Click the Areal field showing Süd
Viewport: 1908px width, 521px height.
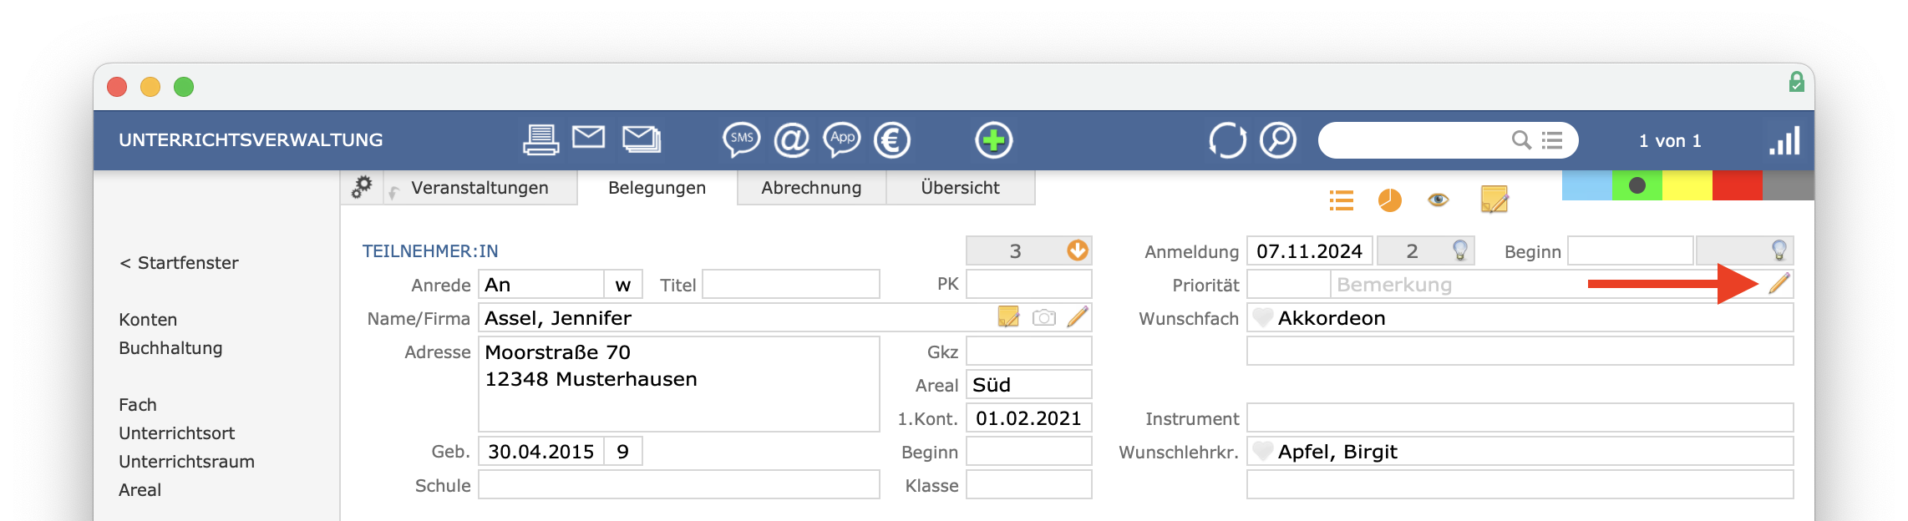point(1029,384)
